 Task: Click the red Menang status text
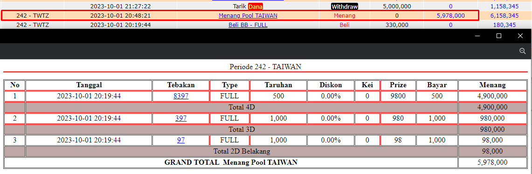pos(345,15)
